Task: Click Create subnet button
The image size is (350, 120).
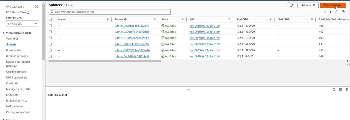Action: [x=333, y=5]
